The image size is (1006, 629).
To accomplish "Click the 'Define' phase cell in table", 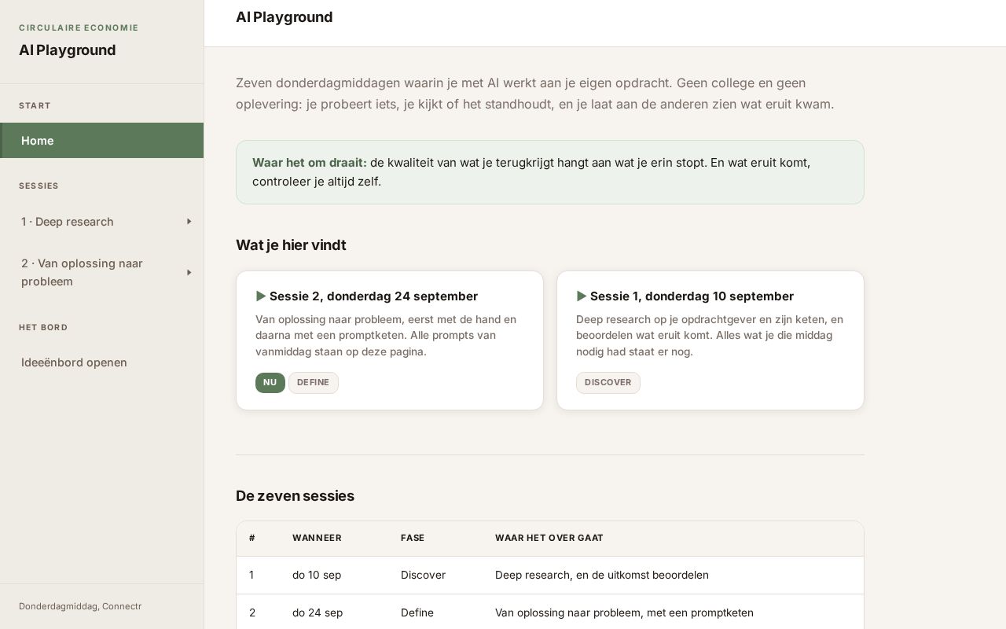I will (417, 612).
